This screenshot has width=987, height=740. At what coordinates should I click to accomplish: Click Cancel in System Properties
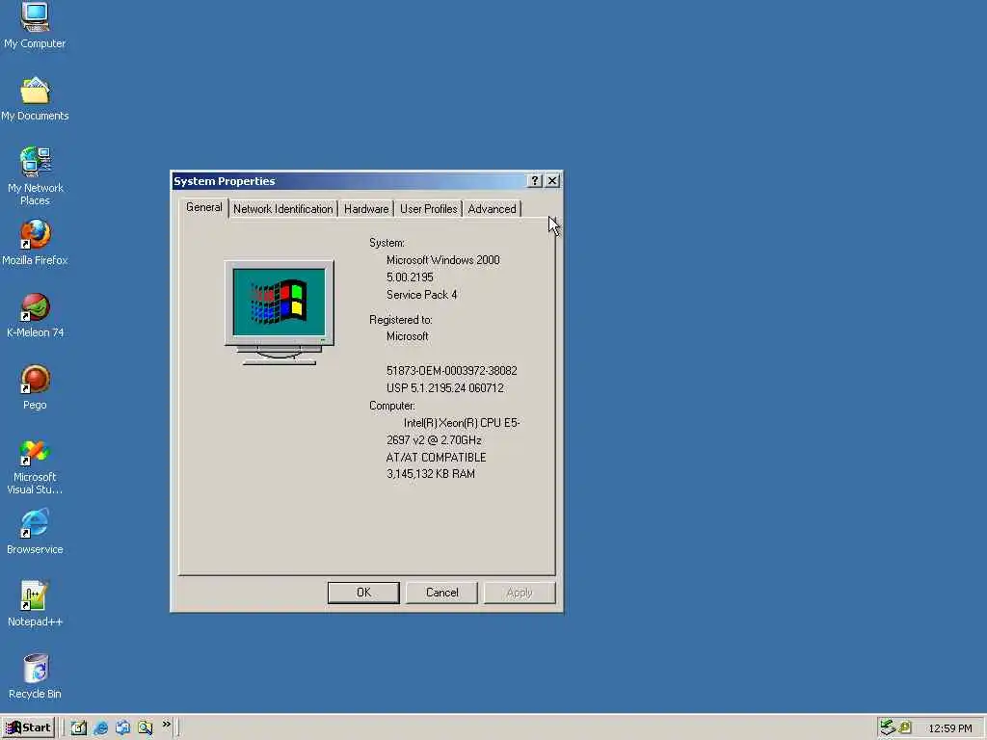441,593
